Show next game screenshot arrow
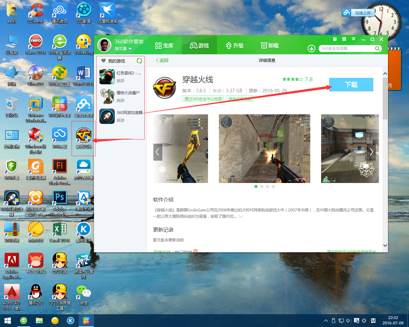This screenshot has width=409, height=327. 372,152
